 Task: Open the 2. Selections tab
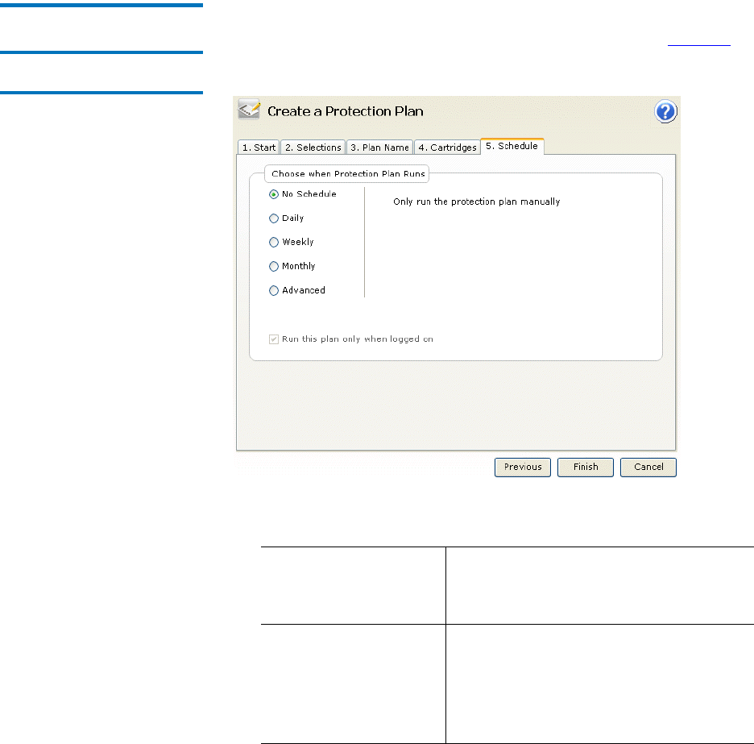click(313, 148)
